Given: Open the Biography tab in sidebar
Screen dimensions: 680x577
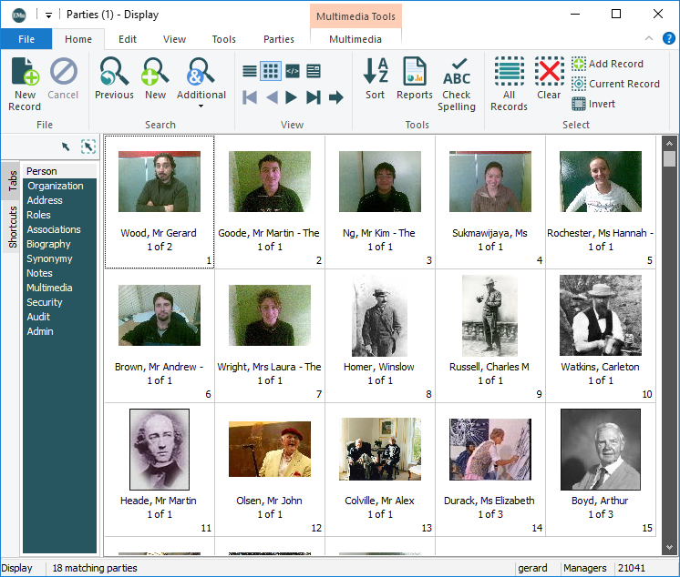Looking at the screenshot, I should (48, 244).
